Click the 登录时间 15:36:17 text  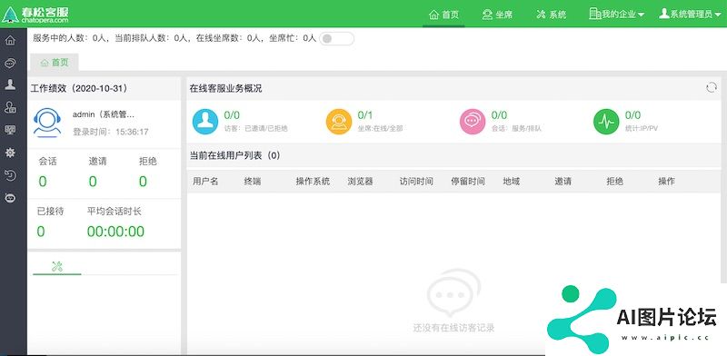(110, 132)
